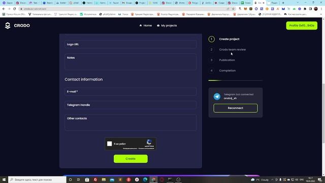The width and height of the screenshot is (325, 183).
Task: Click the browser forward arrow
Action: click(x=9, y=9)
